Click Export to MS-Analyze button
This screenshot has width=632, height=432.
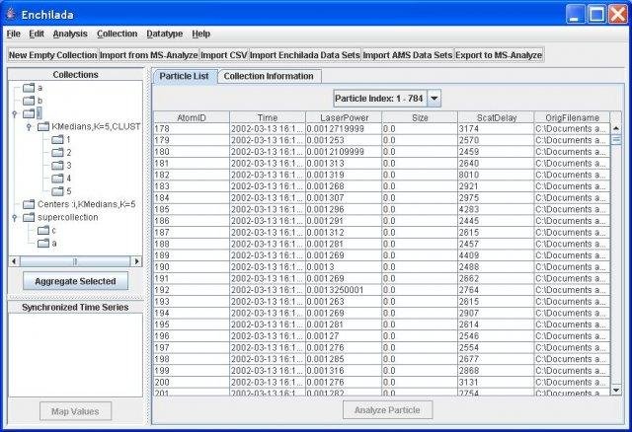click(499, 55)
